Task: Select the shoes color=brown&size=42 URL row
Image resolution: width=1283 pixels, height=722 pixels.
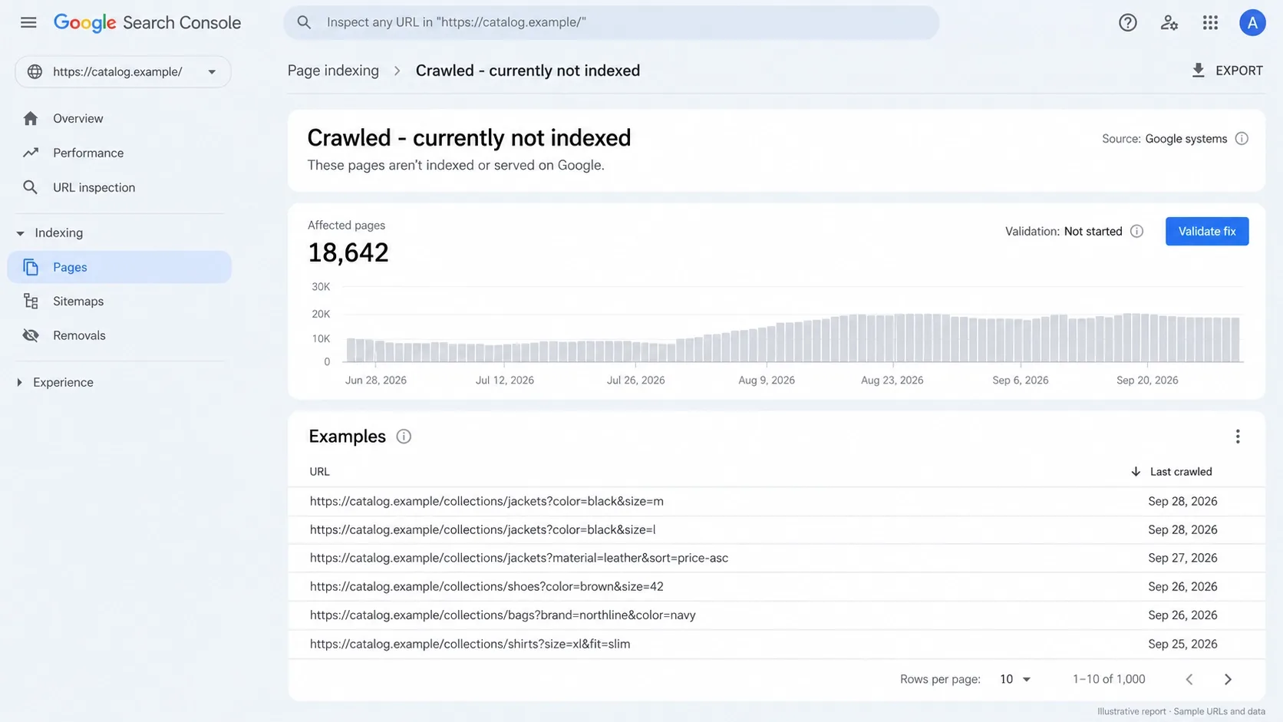Action: click(x=776, y=586)
